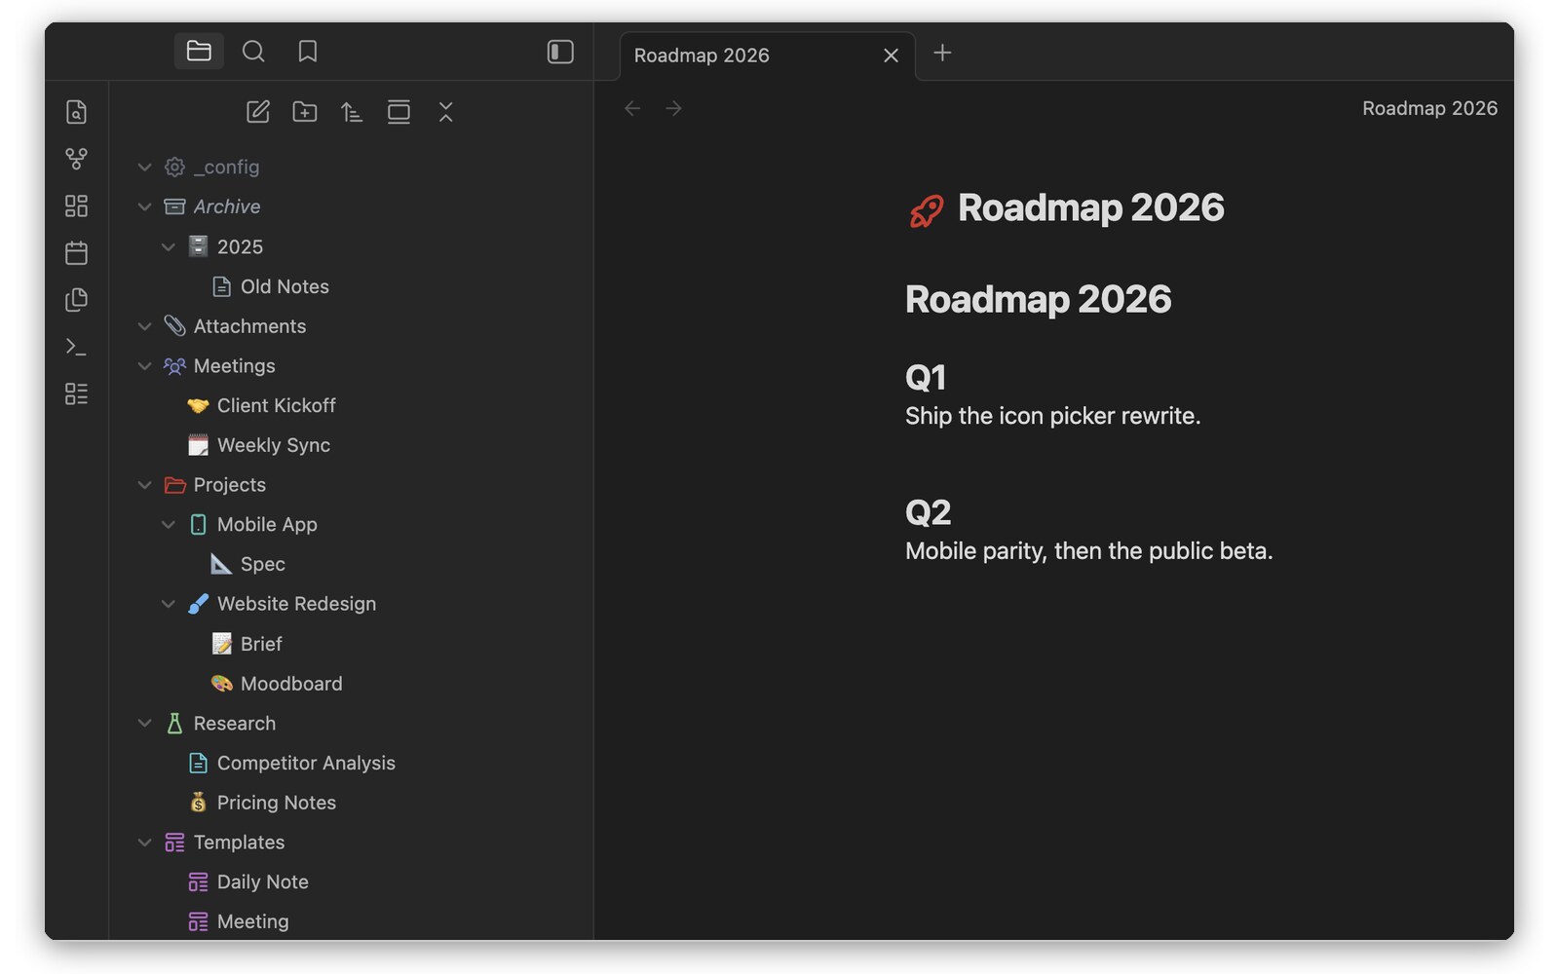1559x974 pixels.
Task: Open daily note calendar ribbon icon
Action: pos(76,253)
